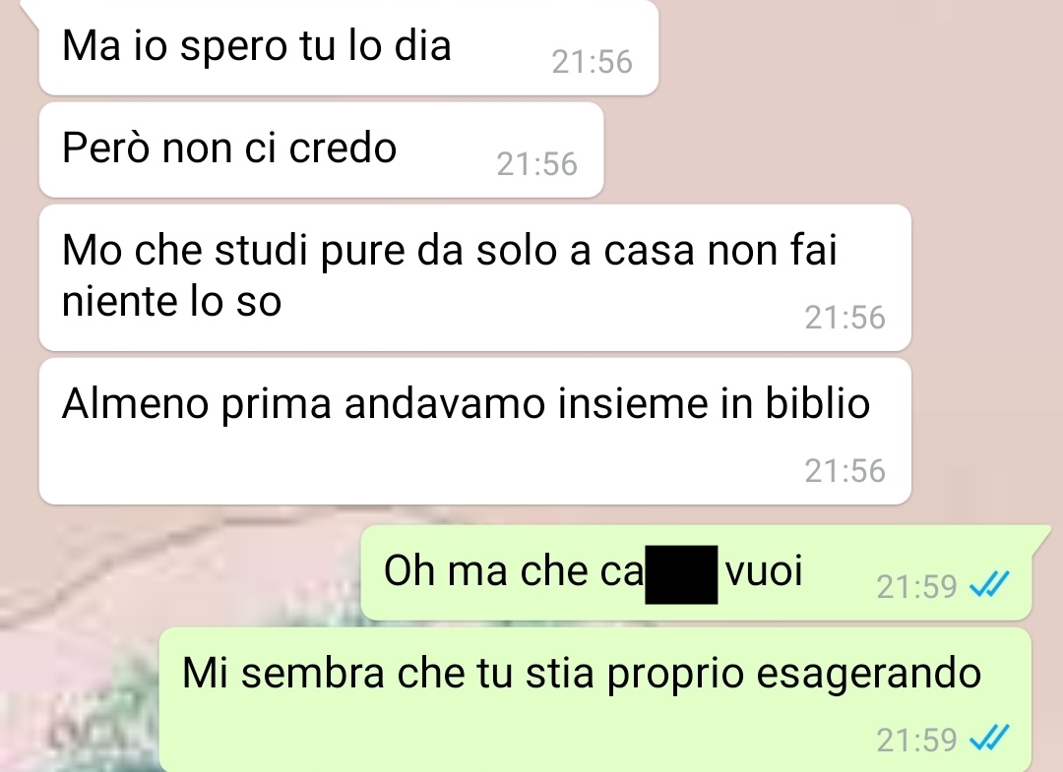
Task: Select the 'Però non ci credo' message bubble
Action: [321, 149]
